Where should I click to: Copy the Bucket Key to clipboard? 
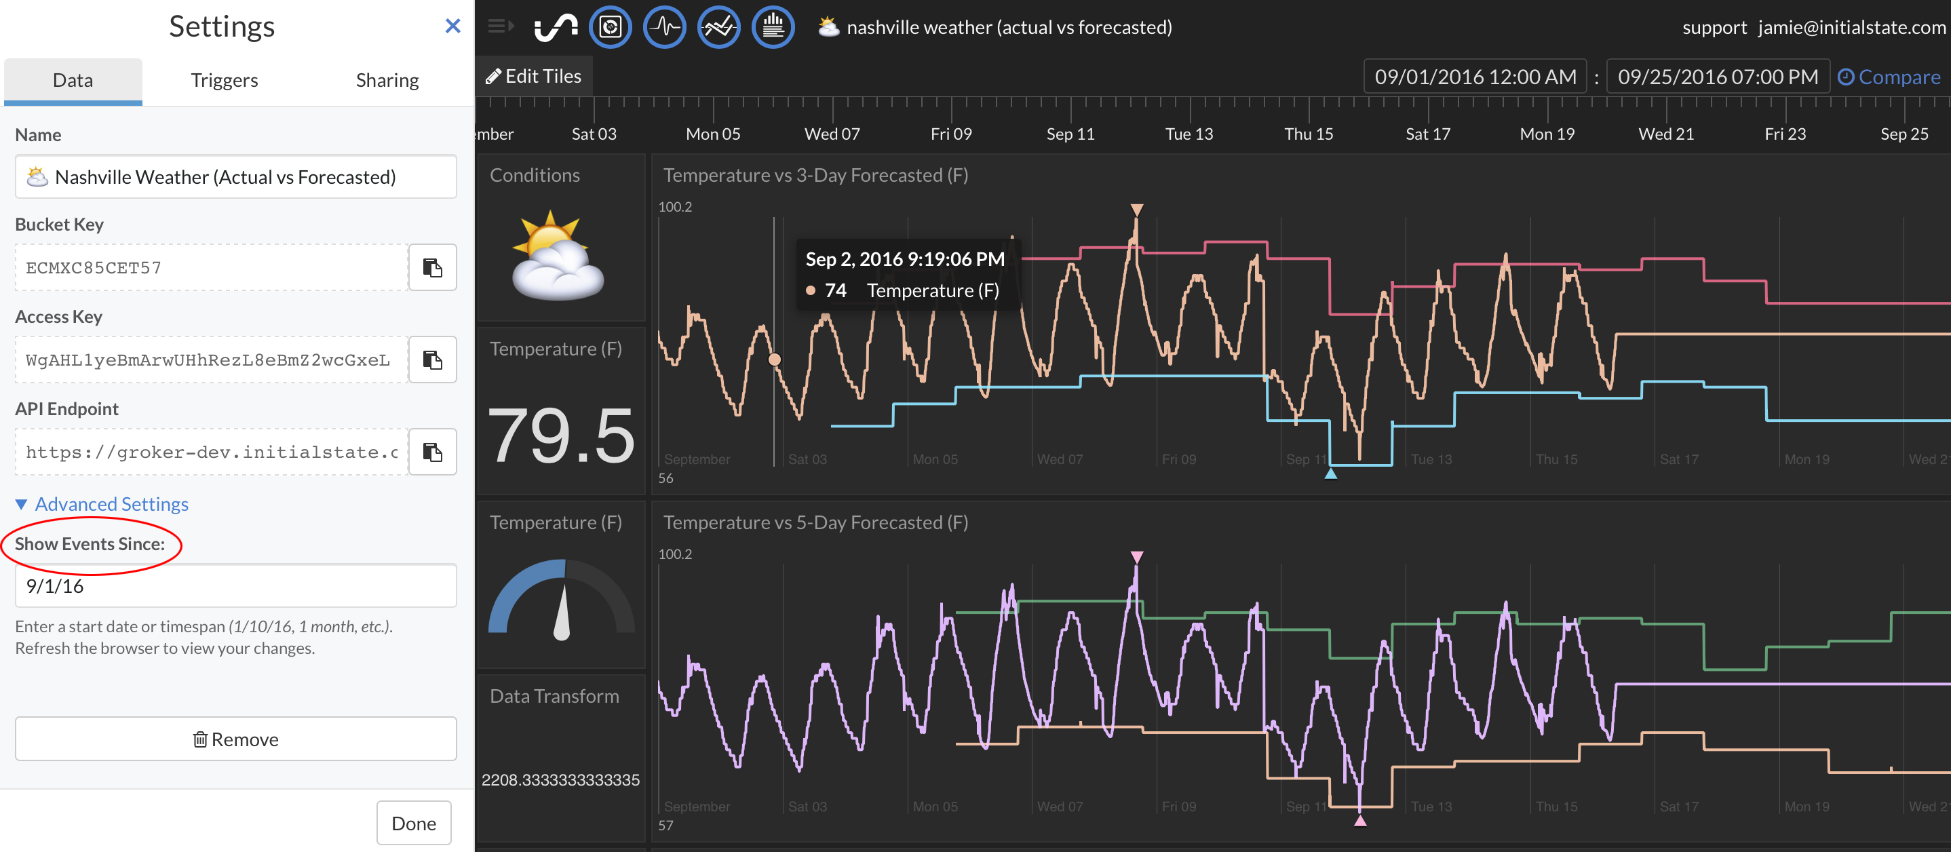click(x=432, y=267)
